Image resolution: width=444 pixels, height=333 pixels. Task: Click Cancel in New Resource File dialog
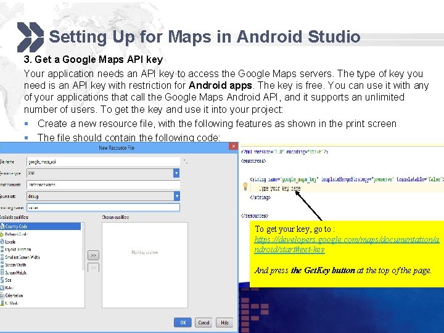[x=203, y=323]
